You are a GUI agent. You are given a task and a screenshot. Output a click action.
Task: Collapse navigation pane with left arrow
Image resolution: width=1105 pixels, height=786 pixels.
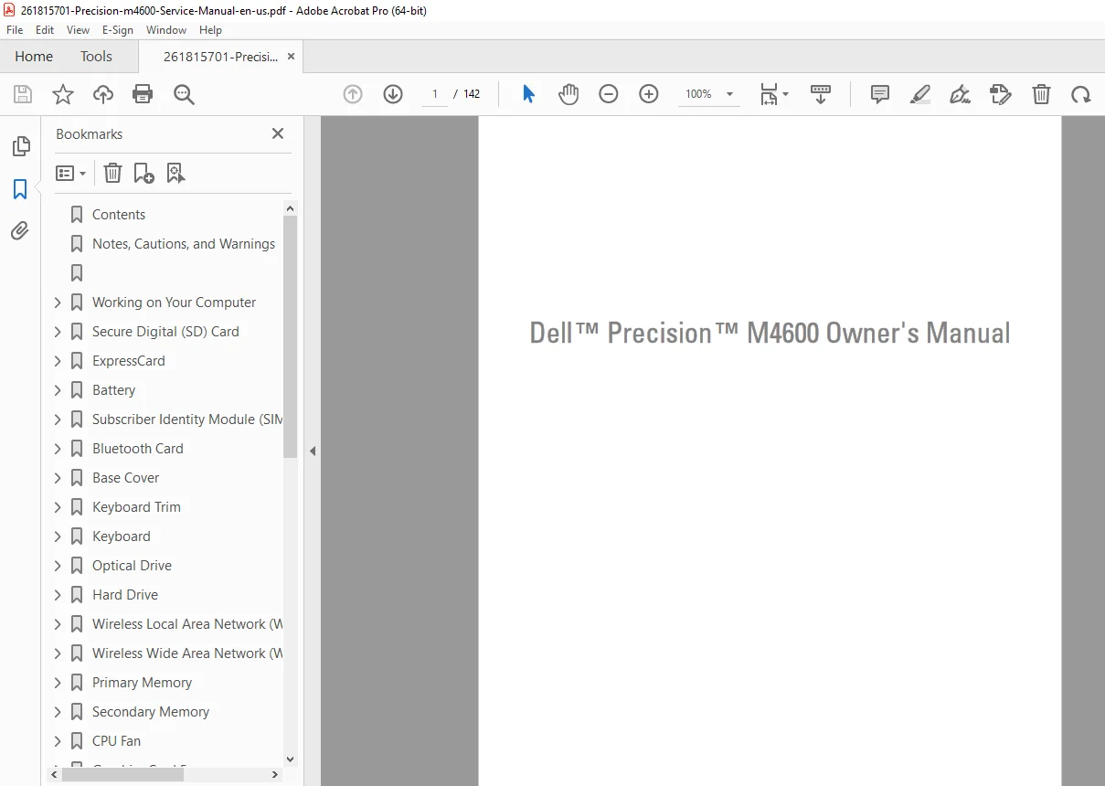click(x=313, y=451)
